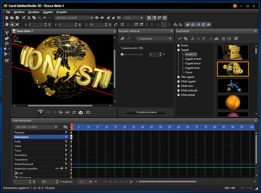Click the Open file folder icon
This screenshot has height=193, width=261.
12,18
